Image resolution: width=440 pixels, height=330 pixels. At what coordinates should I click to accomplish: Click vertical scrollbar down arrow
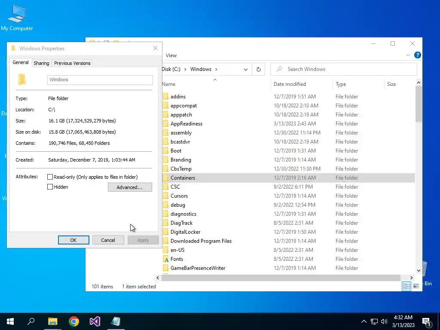[419, 271]
